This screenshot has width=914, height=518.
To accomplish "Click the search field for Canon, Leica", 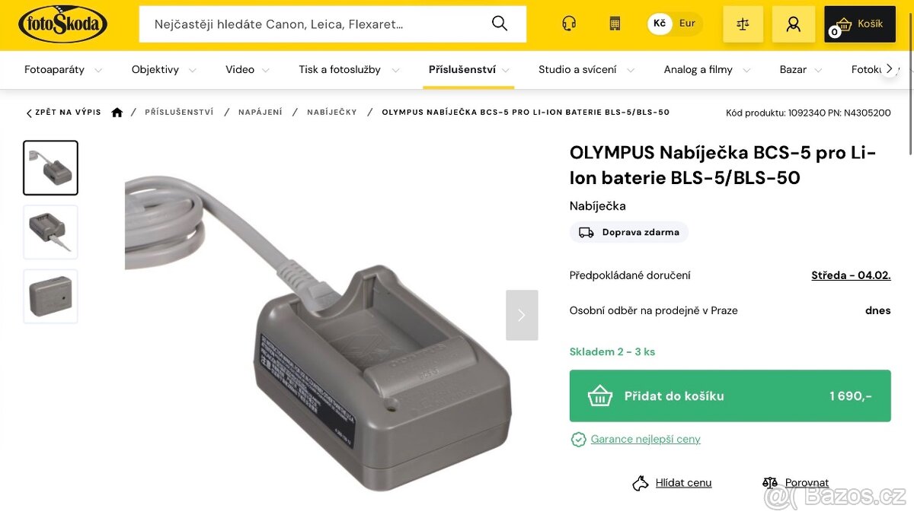I will (x=320, y=24).
